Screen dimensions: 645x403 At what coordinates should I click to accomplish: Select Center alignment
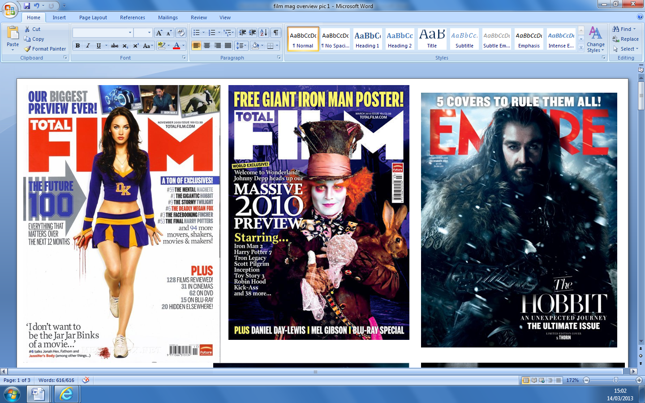pyautogui.click(x=207, y=46)
